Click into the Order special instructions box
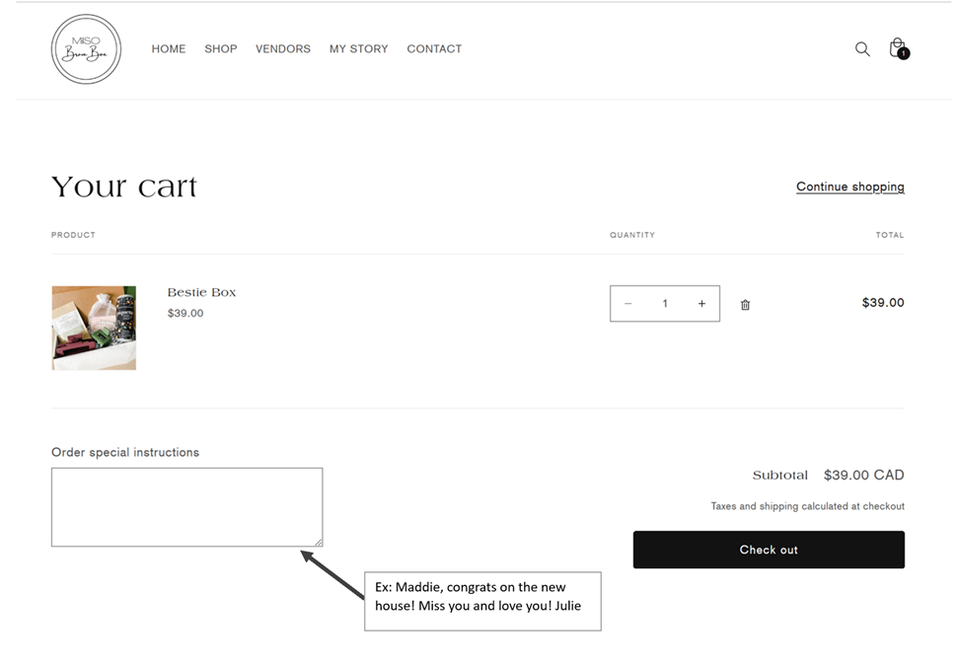The image size is (960, 667). click(x=186, y=506)
